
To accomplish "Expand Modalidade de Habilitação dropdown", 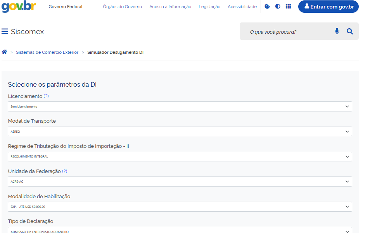I will tap(180, 207).
